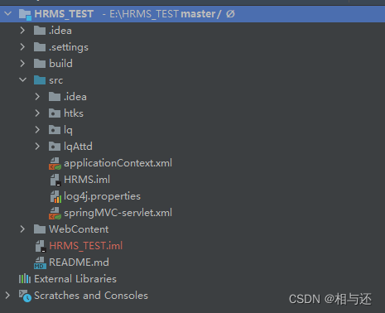The image size is (385, 313).
Task: Expand the htks package
Action: coord(37,113)
